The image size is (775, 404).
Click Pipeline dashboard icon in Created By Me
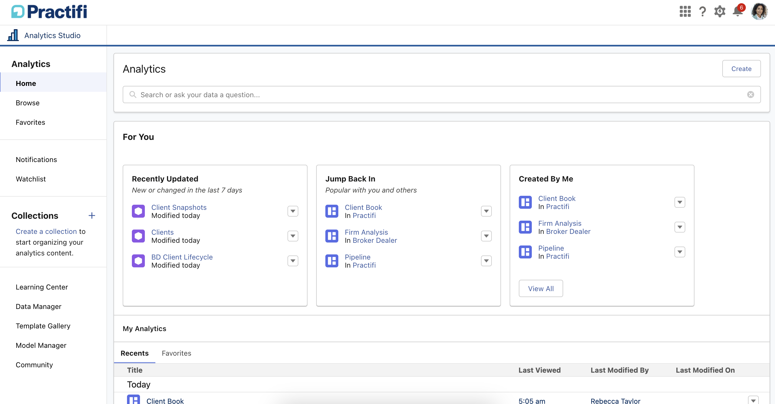tap(525, 252)
